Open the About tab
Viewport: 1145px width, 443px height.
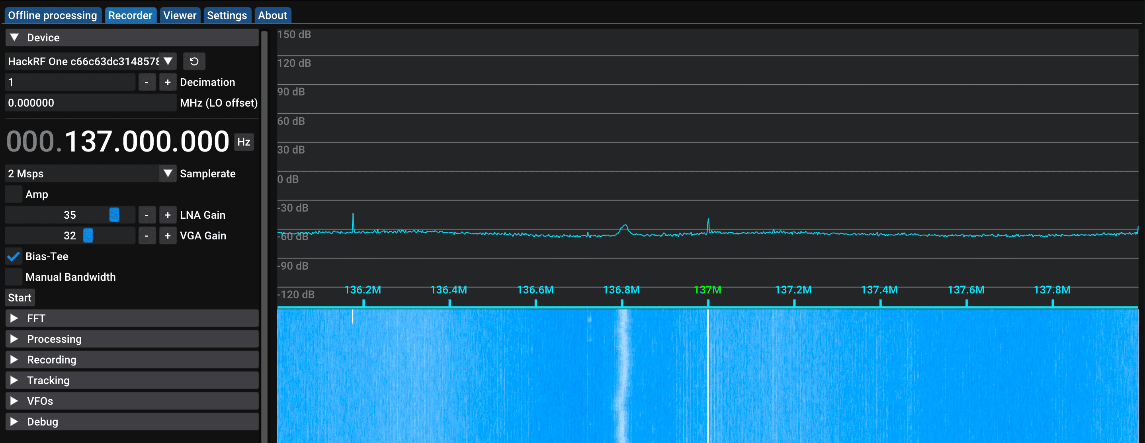(x=272, y=16)
